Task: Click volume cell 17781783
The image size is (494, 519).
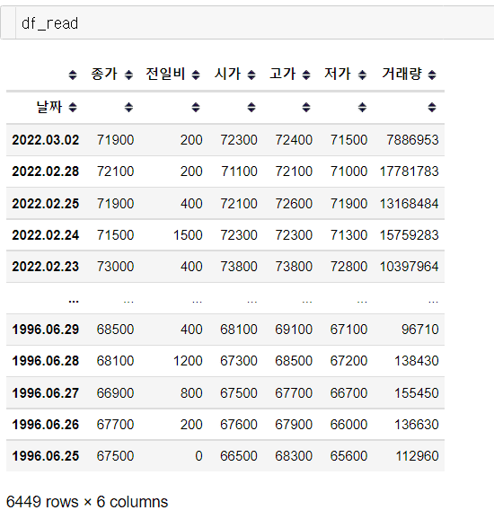Action: (410, 172)
